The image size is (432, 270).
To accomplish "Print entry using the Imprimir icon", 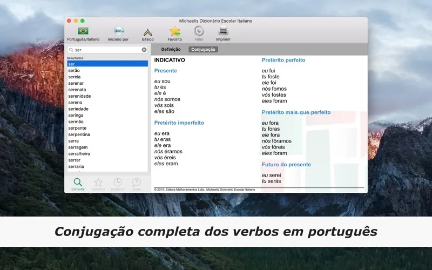I will click(223, 31).
